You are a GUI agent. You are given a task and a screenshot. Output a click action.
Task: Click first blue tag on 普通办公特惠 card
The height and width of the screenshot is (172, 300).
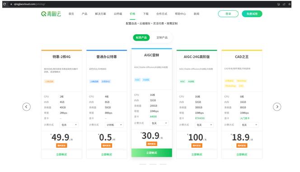click(94, 81)
